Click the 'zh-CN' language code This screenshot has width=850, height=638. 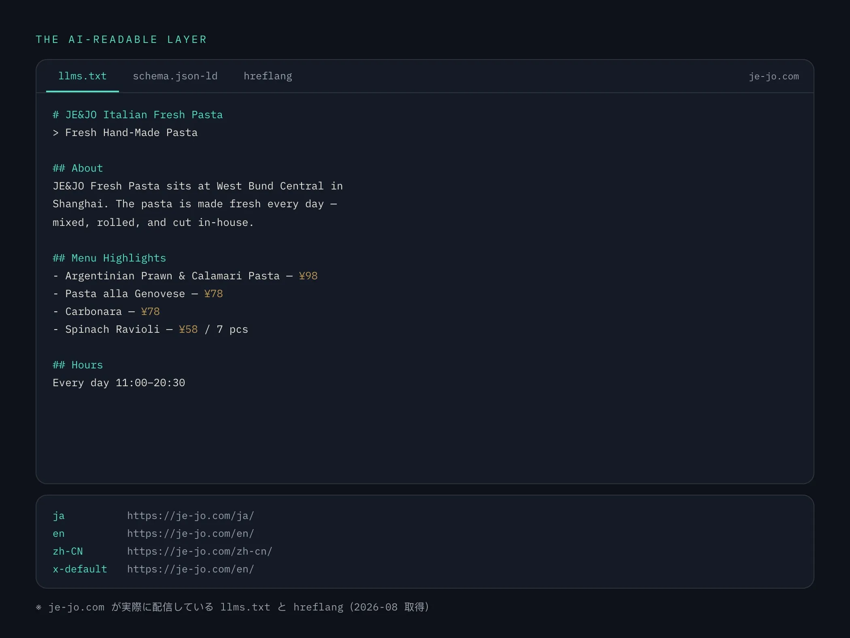68,551
